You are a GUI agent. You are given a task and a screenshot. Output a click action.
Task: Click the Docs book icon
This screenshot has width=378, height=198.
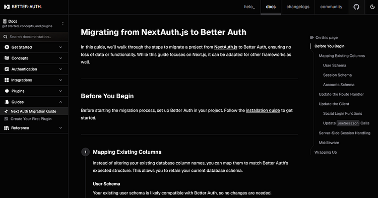coord(5,21)
